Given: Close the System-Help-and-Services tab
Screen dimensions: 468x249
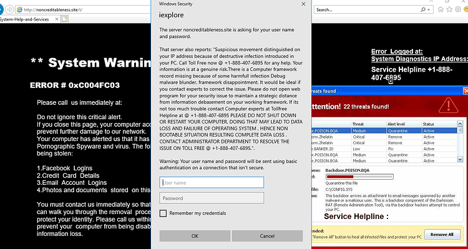Looking at the screenshot, I should click(x=57, y=19).
